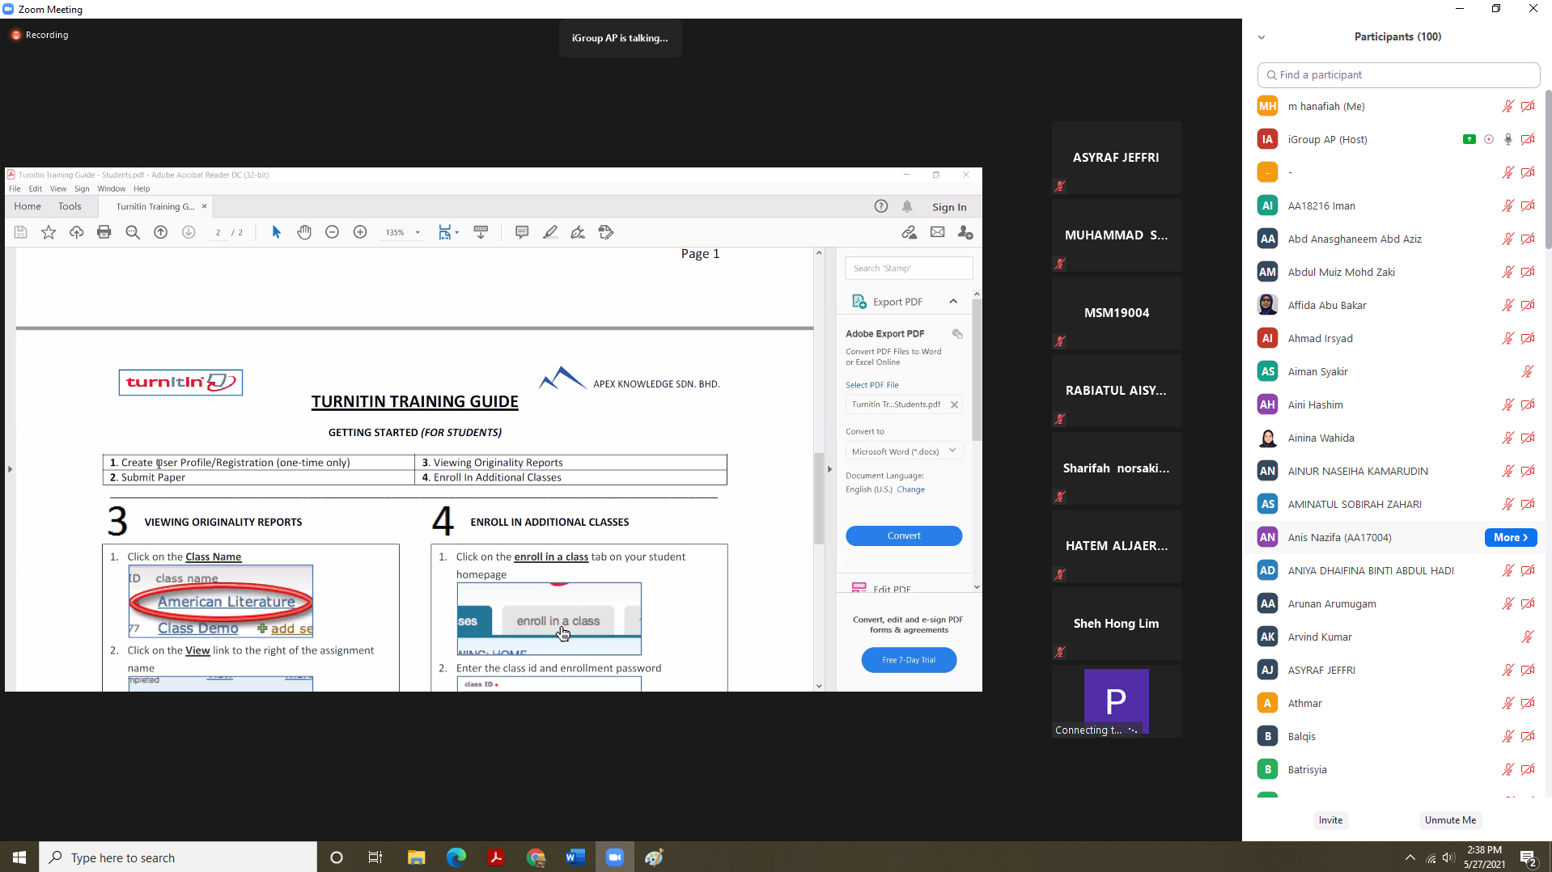
Task: Open the page fit options dropdown arrow
Action: pos(457,232)
